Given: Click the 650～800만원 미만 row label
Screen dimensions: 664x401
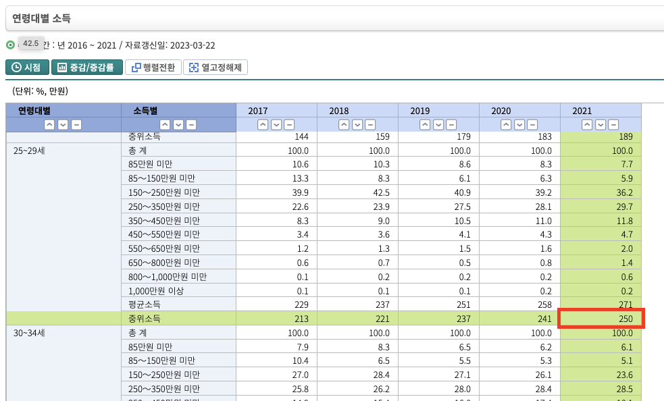Looking at the screenshot, I should pos(164,263).
